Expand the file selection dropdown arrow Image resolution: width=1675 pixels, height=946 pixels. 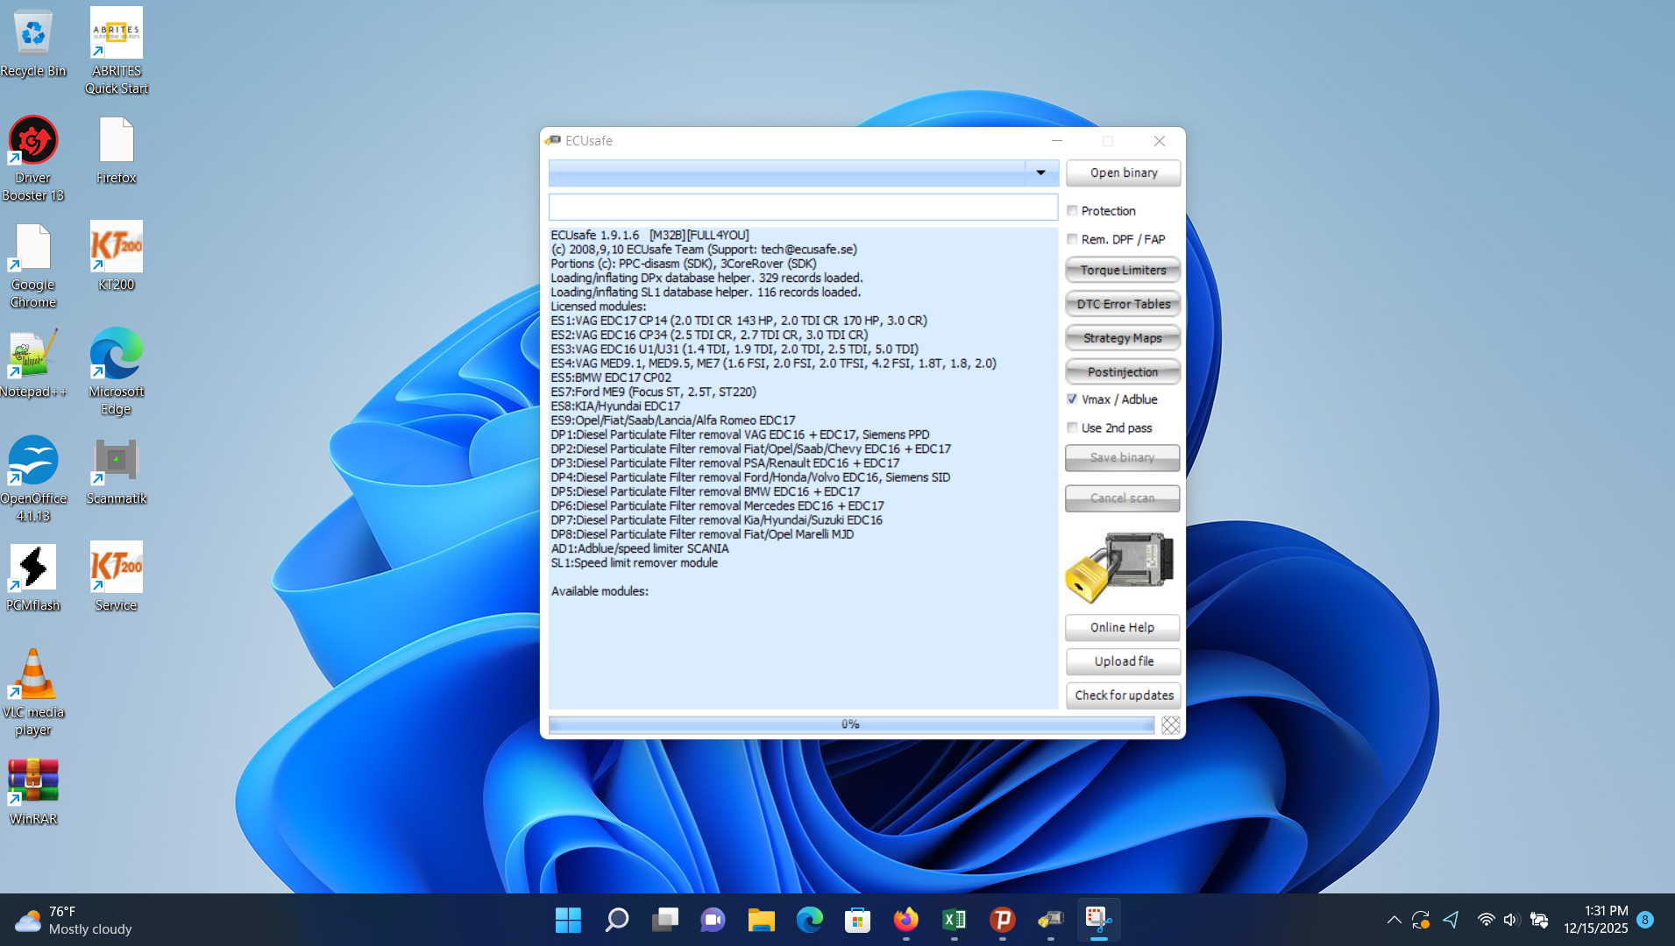click(1040, 173)
